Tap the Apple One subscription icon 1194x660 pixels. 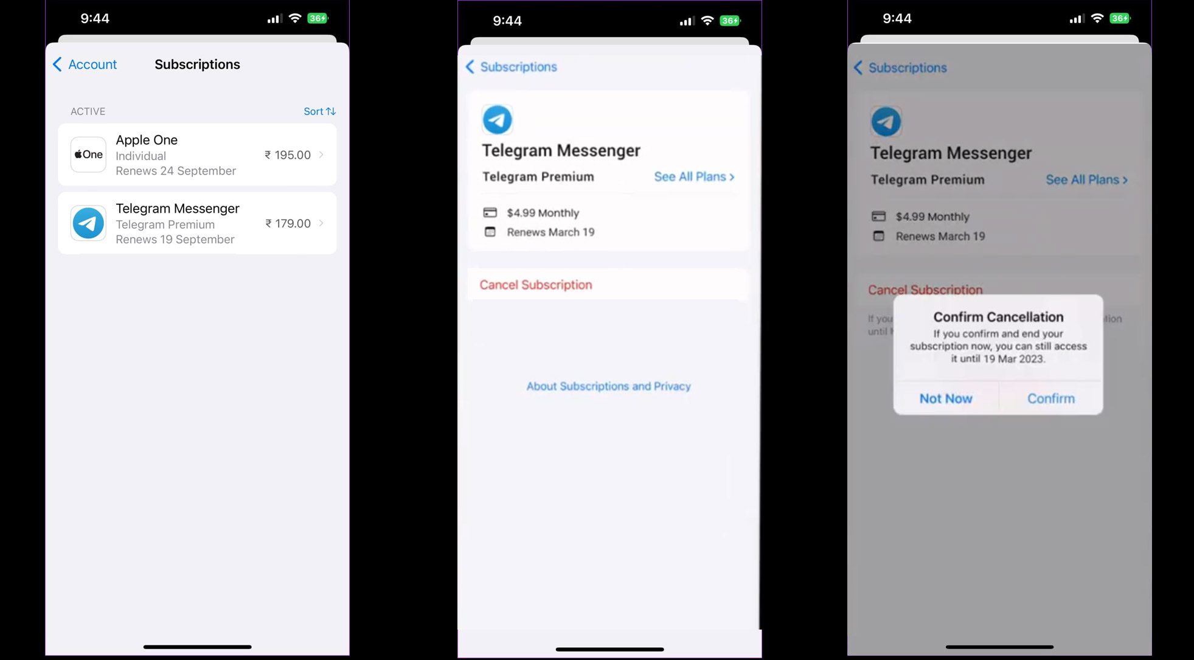(88, 155)
